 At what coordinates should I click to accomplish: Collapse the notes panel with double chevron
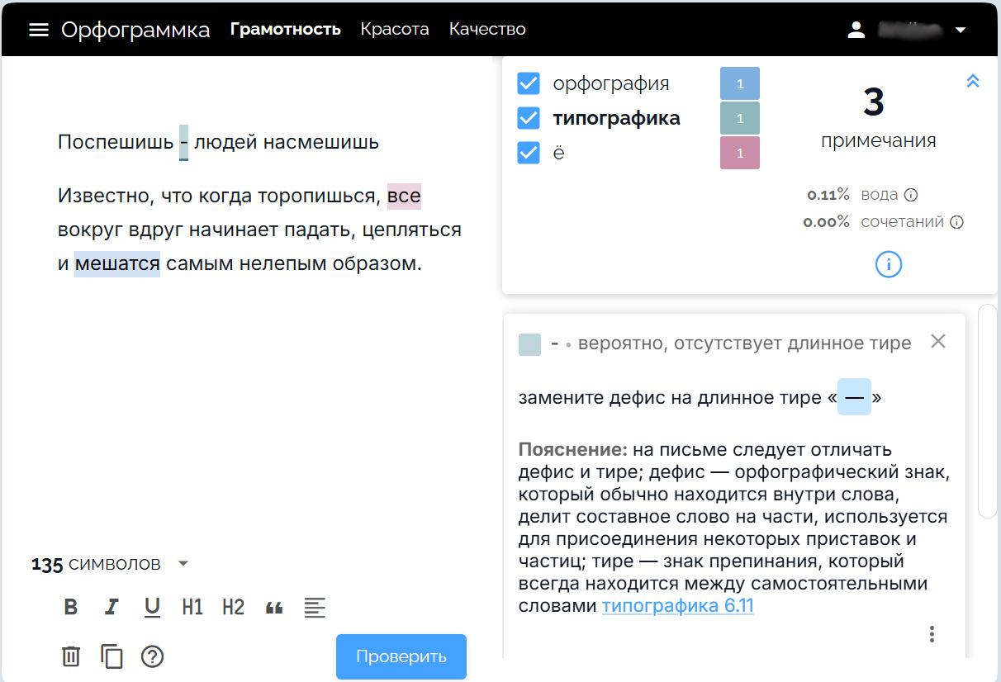click(973, 81)
